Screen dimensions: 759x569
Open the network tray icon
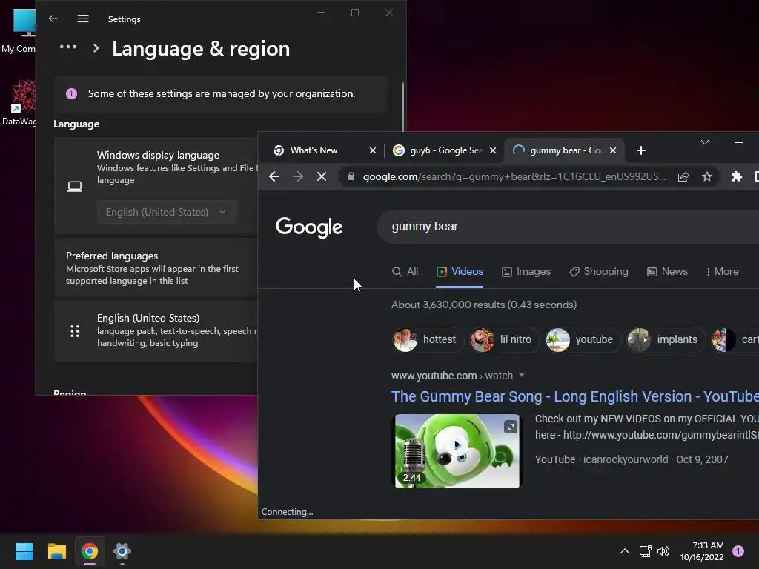pyautogui.click(x=645, y=551)
